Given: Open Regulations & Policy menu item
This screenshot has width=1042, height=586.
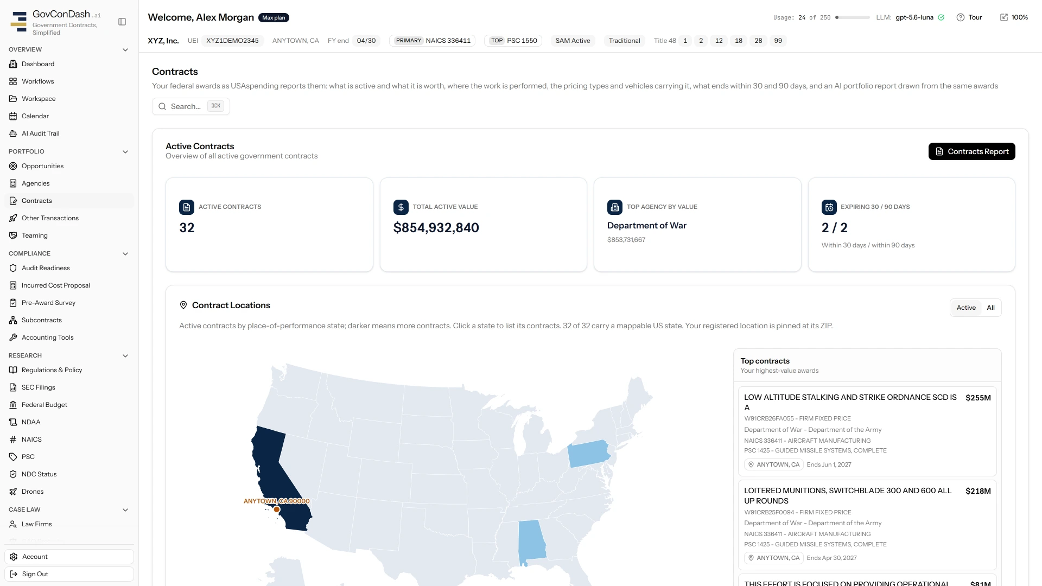Looking at the screenshot, I should pyautogui.click(x=69, y=370).
